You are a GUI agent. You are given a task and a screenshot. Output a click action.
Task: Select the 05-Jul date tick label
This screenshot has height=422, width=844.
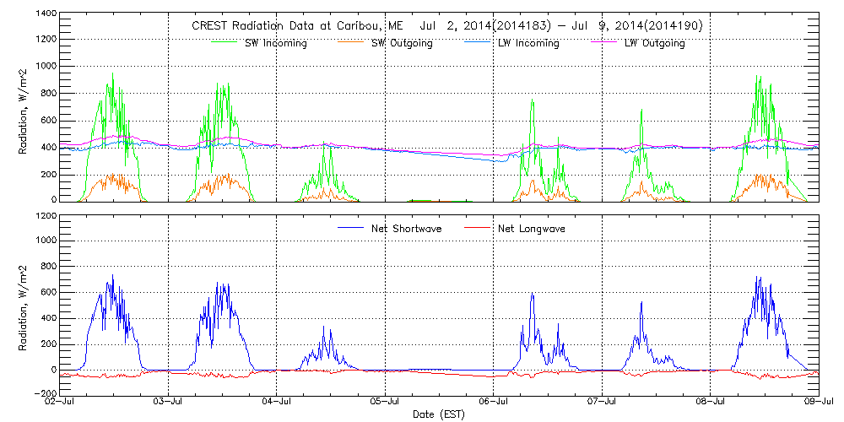coord(385,402)
